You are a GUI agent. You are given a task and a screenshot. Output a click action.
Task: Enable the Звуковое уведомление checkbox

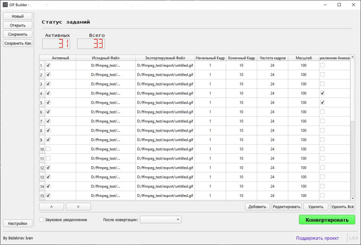41,220
